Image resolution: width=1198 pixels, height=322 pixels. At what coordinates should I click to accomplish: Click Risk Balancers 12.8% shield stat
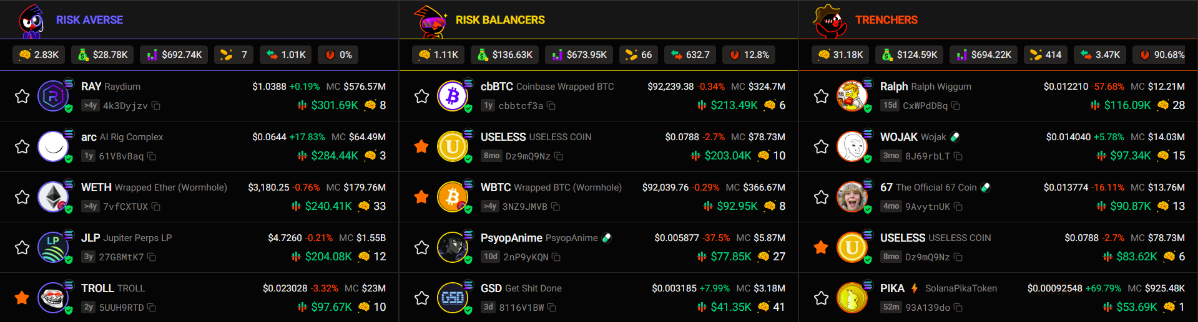click(749, 55)
